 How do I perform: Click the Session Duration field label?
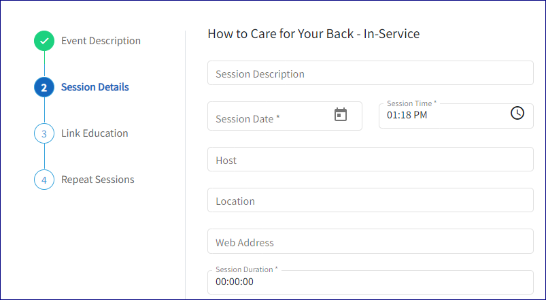[x=247, y=270]
